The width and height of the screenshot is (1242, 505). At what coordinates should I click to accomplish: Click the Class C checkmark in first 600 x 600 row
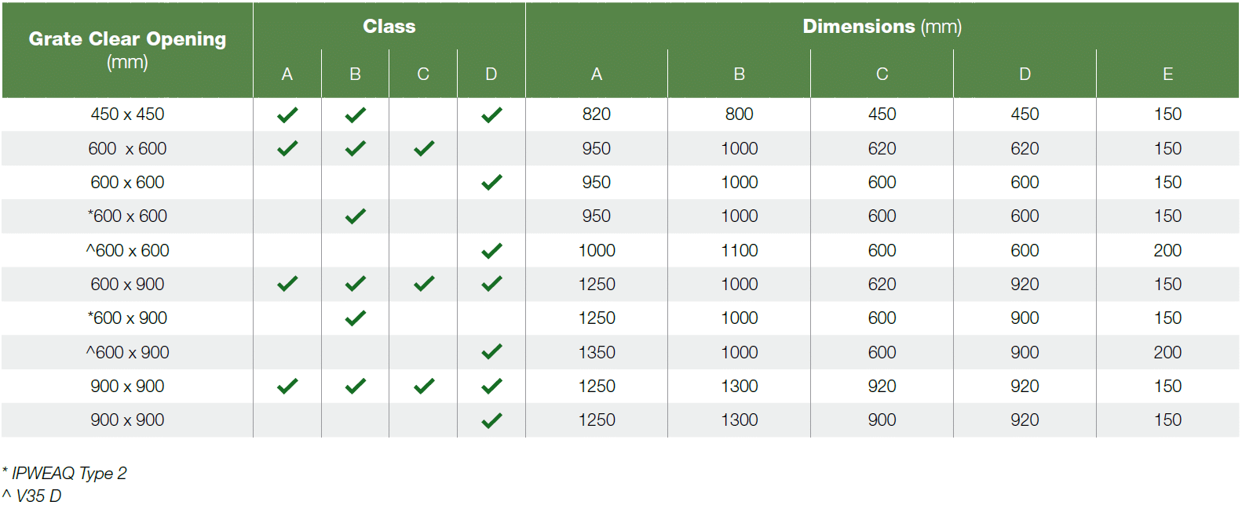pyautogui.click(x=424, y=148)
